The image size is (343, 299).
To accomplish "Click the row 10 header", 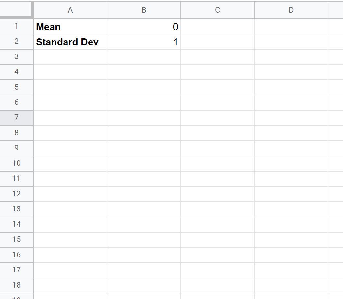I will 17,163.
